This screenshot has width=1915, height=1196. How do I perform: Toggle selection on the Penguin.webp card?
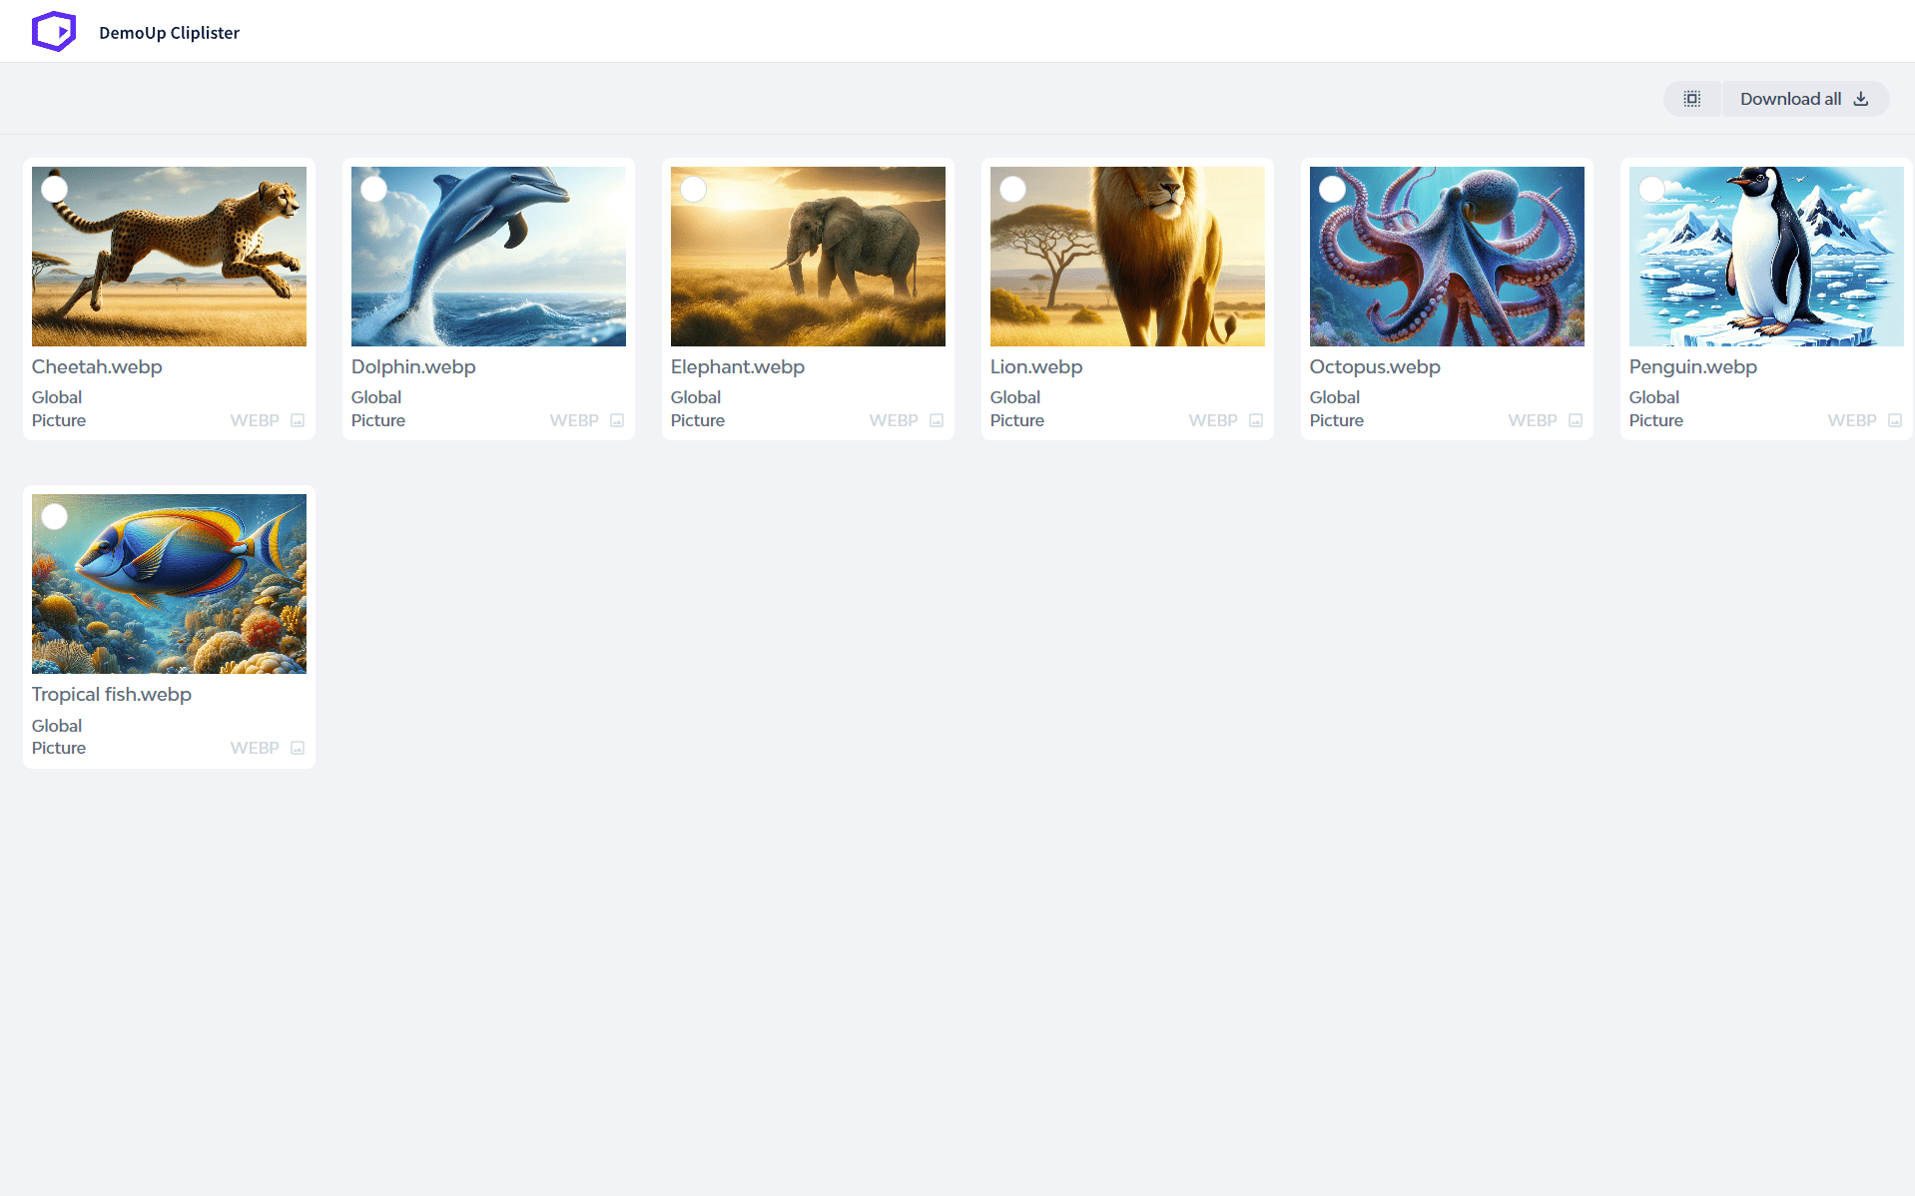(x=1652, y=189)
